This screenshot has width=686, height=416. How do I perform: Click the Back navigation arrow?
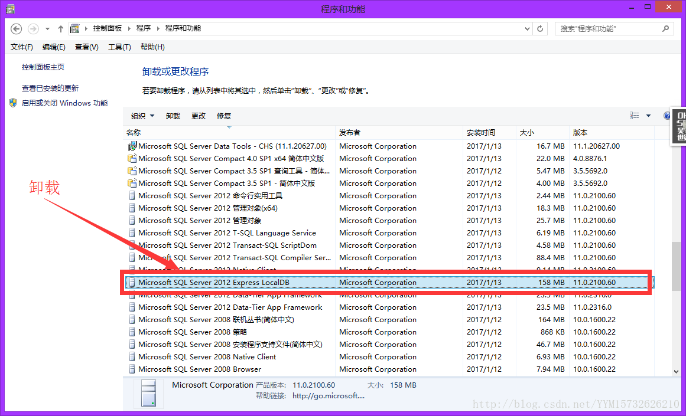[x=16, y=28]
